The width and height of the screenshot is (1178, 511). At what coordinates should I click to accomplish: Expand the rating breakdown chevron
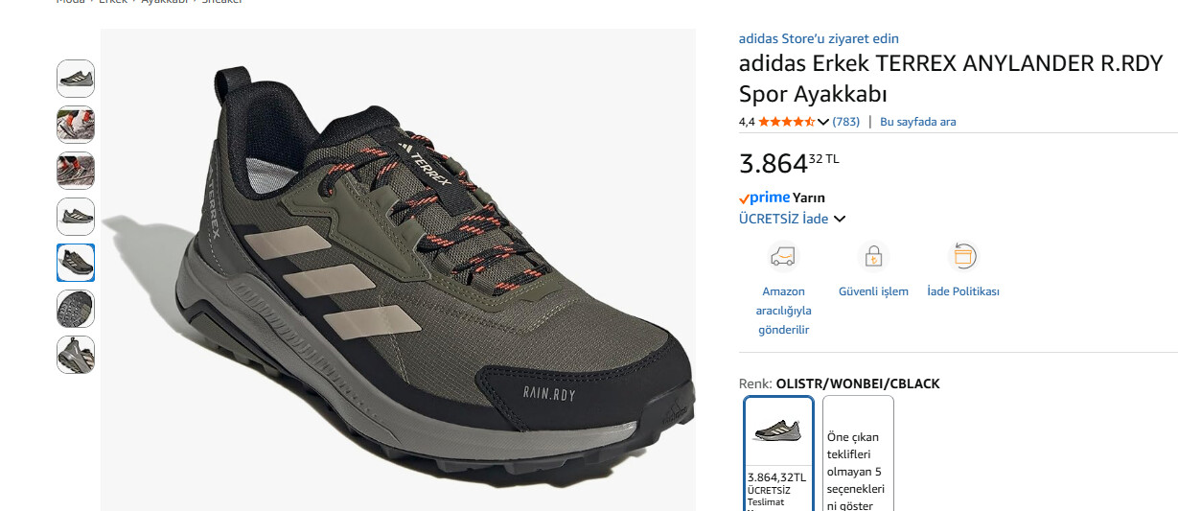click(x=822, y=122)
